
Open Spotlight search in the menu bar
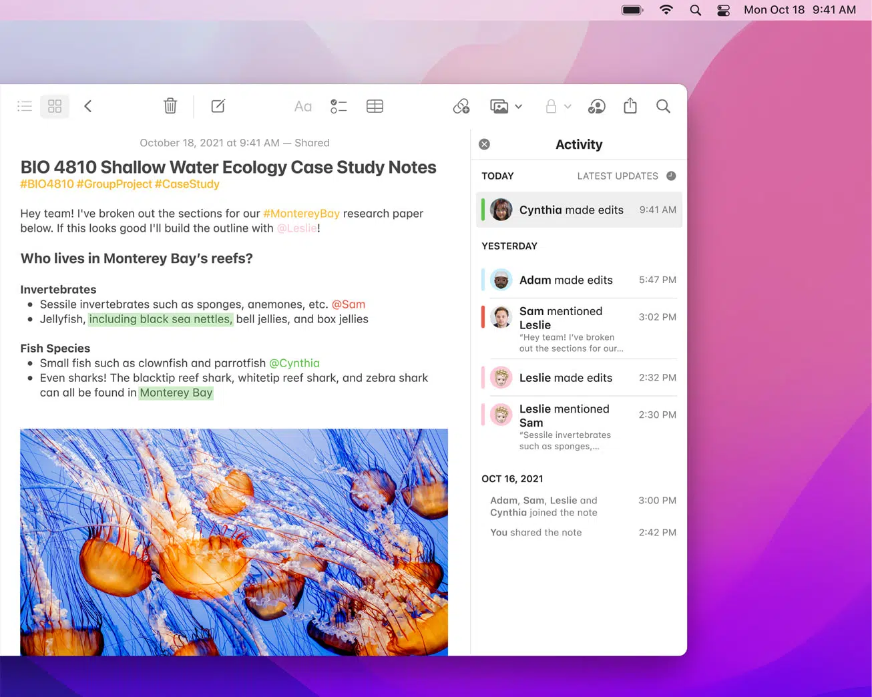695,10
